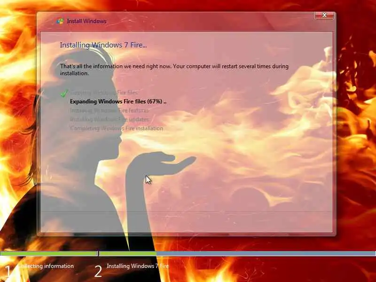376x282 pixels.
Task: Click the Windows flag icon in title bar
Action: coord(60,21)
